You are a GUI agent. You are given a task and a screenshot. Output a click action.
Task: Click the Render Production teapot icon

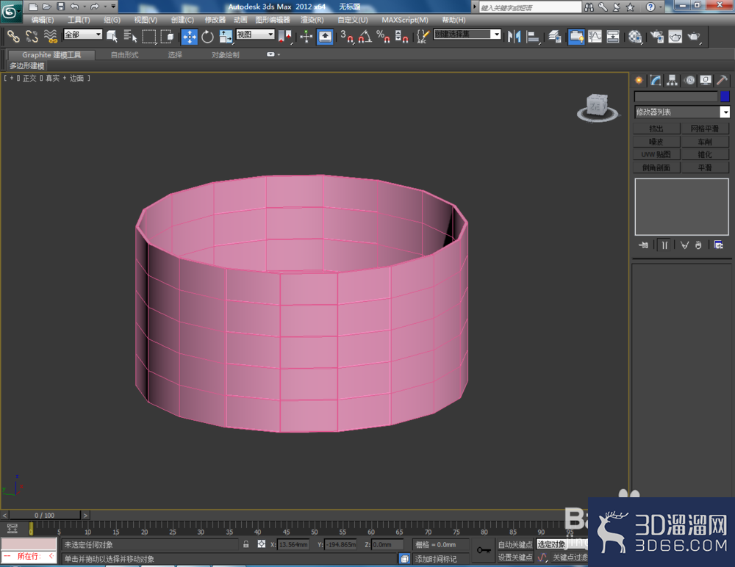694,37
